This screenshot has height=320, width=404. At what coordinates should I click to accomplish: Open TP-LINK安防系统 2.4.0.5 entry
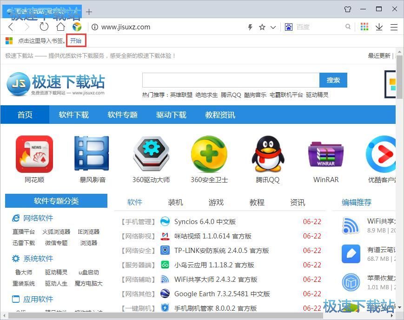(221, 250)
